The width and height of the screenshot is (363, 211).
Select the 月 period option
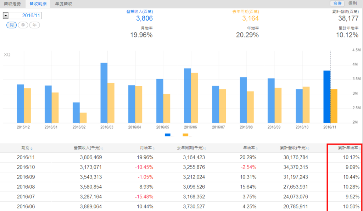point(11,25)
